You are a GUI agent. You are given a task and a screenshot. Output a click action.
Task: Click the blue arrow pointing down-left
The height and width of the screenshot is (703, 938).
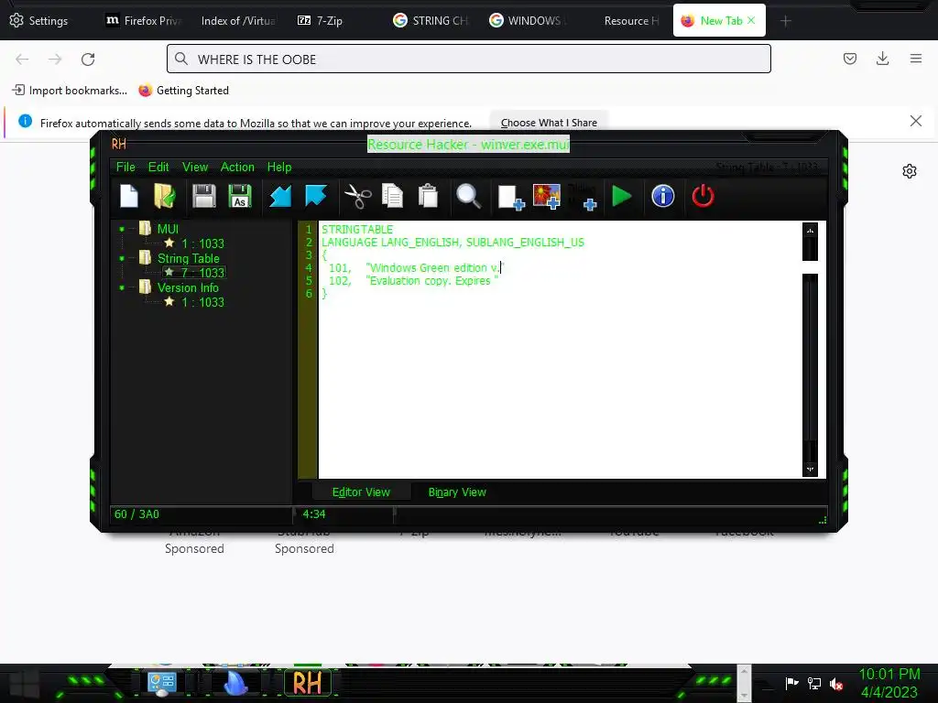[x=280, y=196]
